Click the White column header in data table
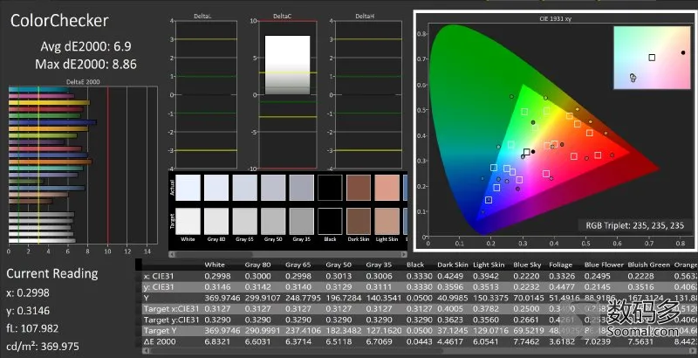The image size is (698, 358). click(x=215, y=265)
